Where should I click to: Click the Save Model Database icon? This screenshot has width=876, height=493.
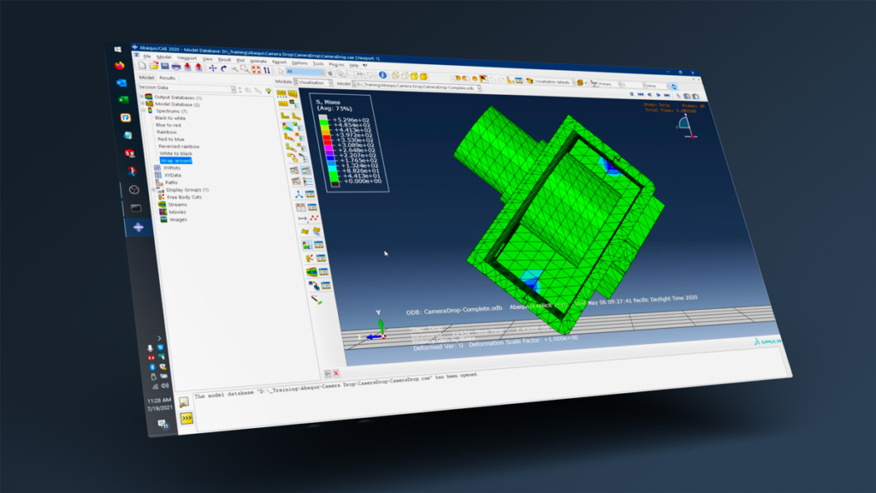click(x=164, y=66)
